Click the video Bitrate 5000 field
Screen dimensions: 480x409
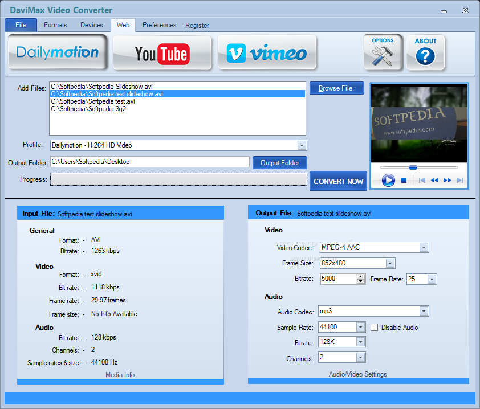[339, 279]
